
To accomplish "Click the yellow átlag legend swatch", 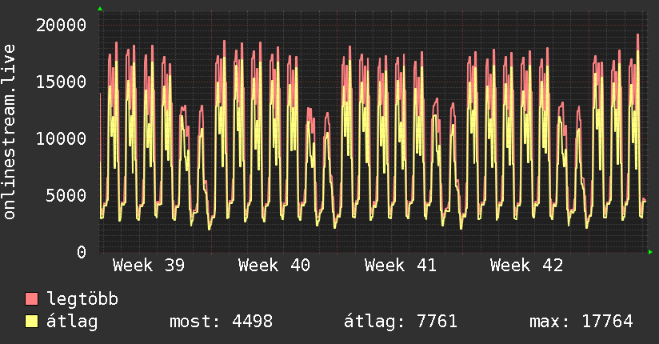I will coord(31,322).
